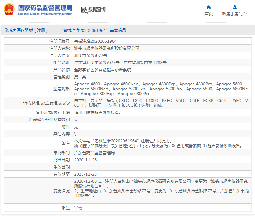Select the 附件 label

pyautogui.click(x=65, y=127)
